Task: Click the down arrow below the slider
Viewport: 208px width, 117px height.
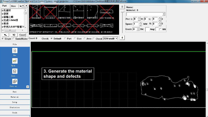Action: (122, 38)
